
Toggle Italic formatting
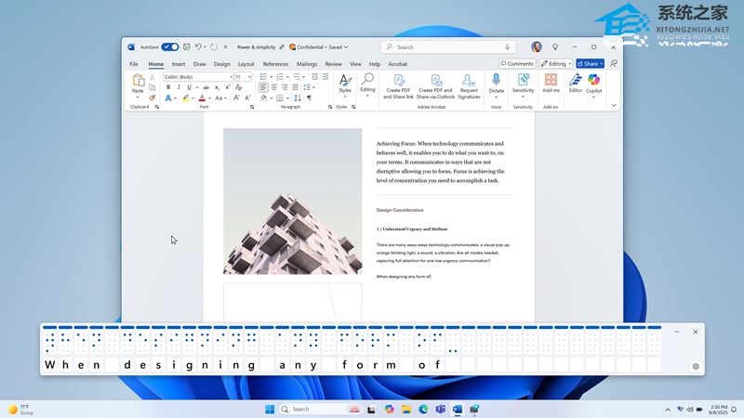pos(179,87)
